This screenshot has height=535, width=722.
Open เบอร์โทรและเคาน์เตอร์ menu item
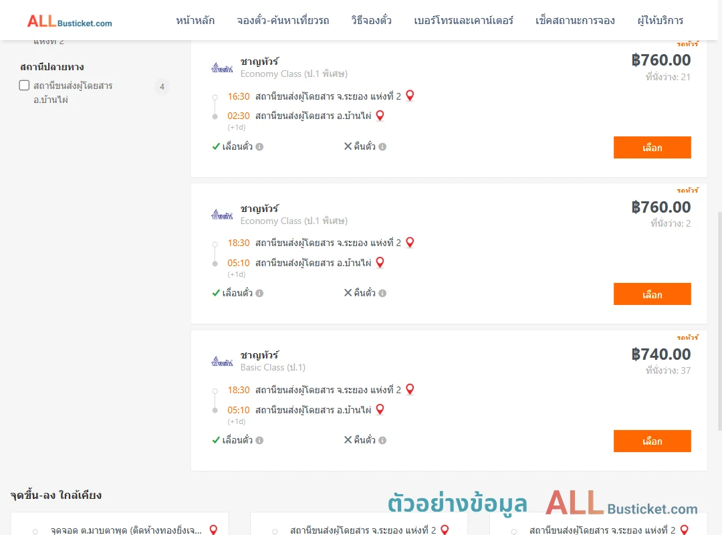(x=463, y=20)
